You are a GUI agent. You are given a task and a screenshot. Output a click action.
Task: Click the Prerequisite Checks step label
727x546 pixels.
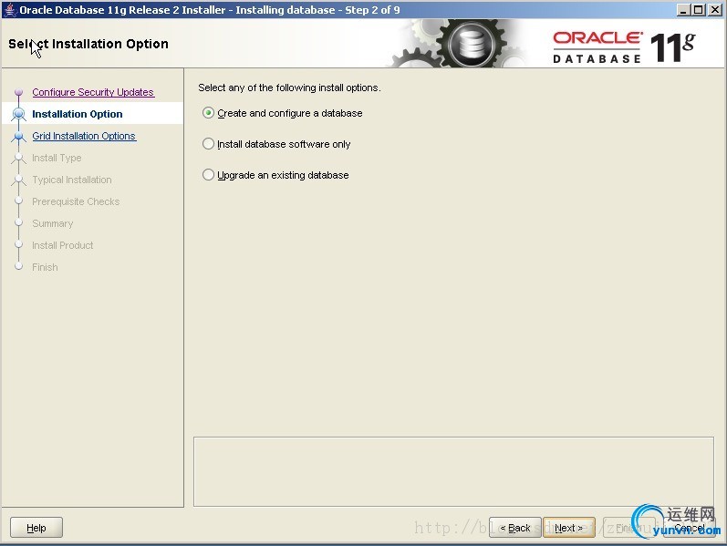[76, 201]
